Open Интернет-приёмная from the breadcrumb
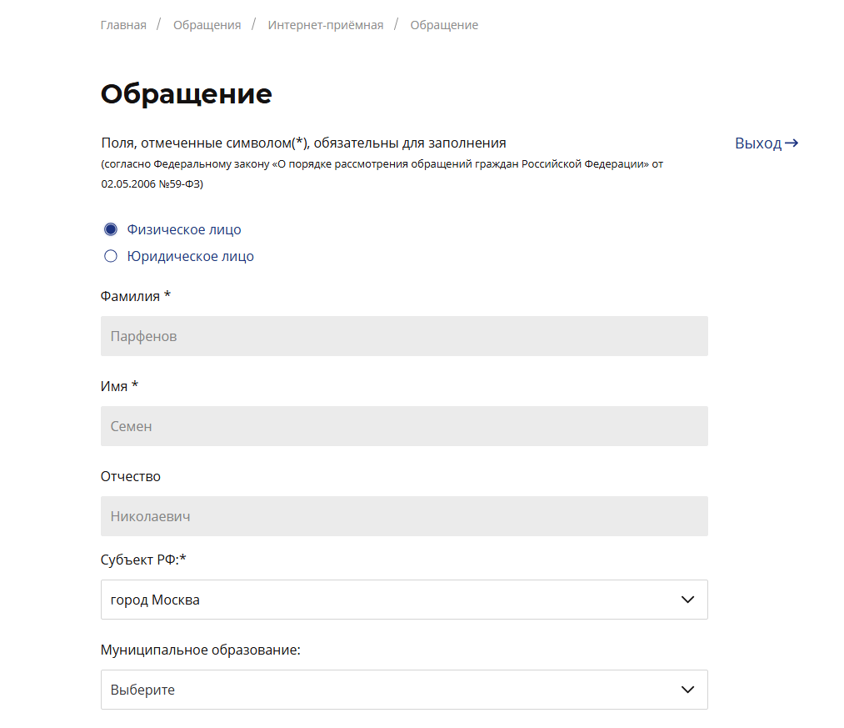 (325, 24)
